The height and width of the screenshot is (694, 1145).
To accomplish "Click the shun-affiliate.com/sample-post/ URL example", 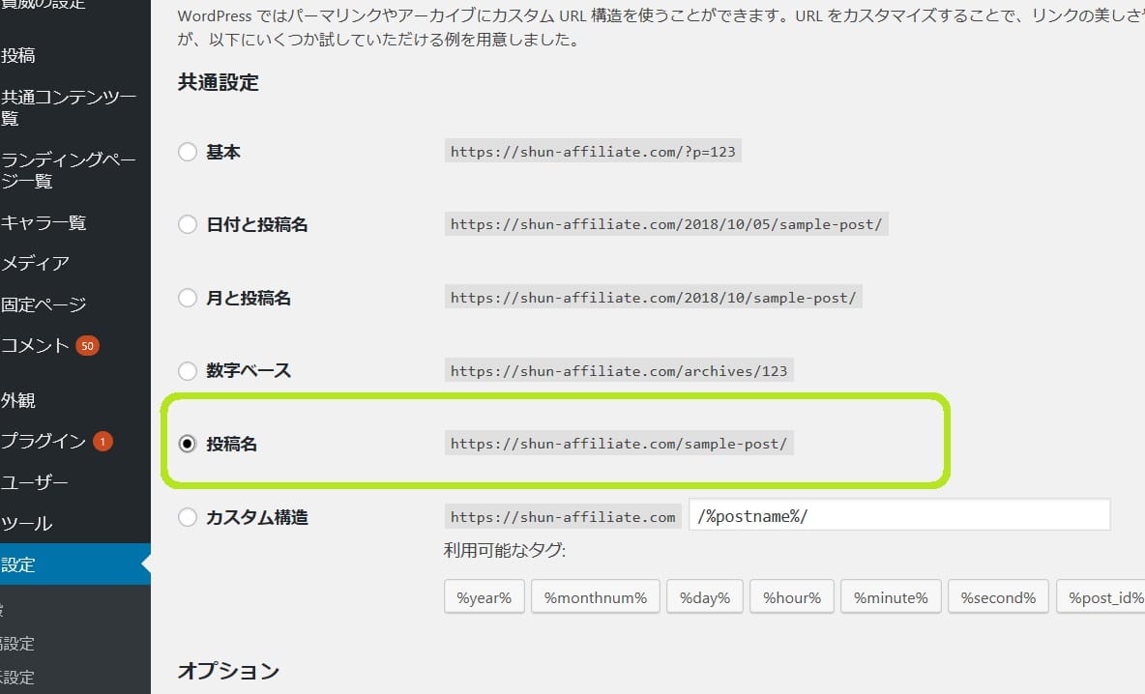I will (x=619, y=443).
